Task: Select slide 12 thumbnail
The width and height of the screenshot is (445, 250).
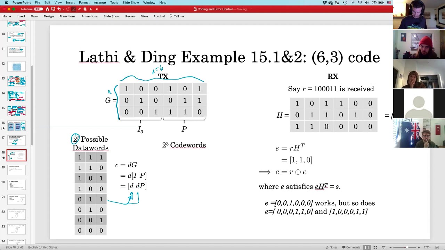Action: click(x=17, y=66)
